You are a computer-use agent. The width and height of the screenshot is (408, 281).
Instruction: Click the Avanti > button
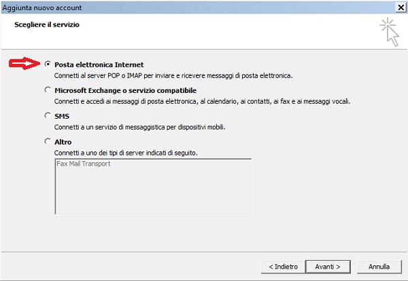click(x=328, y=267)
